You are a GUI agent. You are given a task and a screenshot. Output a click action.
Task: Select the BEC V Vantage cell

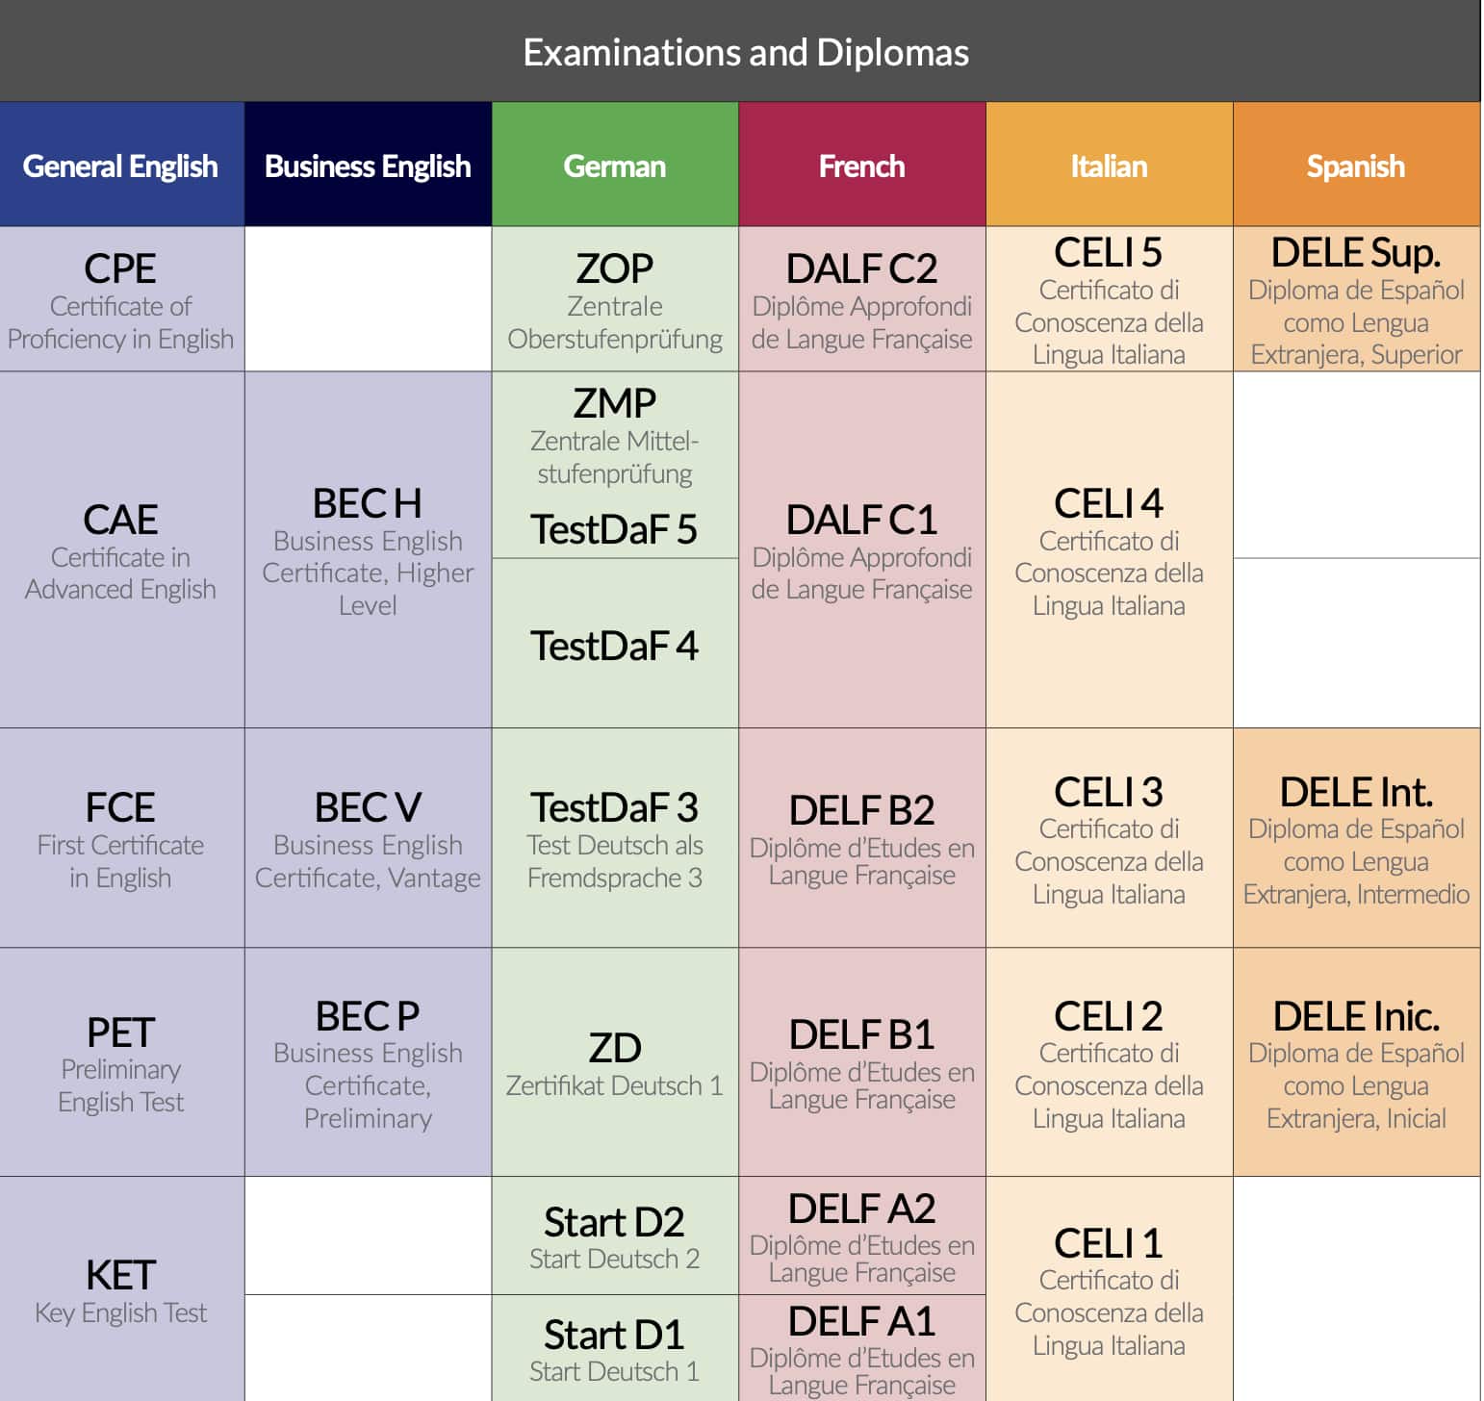(x=368, y=838)
